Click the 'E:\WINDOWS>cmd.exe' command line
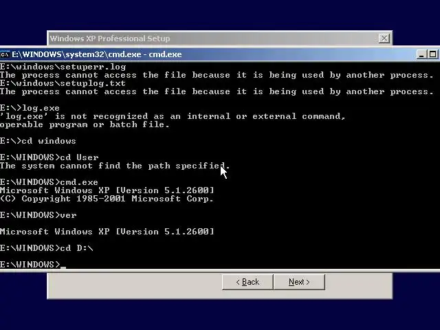This screenshot has height=330, width=440. 49,182
